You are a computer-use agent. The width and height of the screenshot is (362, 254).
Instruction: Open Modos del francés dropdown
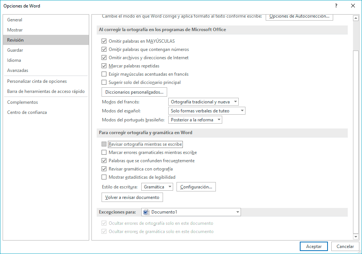(x=203, y=102)
